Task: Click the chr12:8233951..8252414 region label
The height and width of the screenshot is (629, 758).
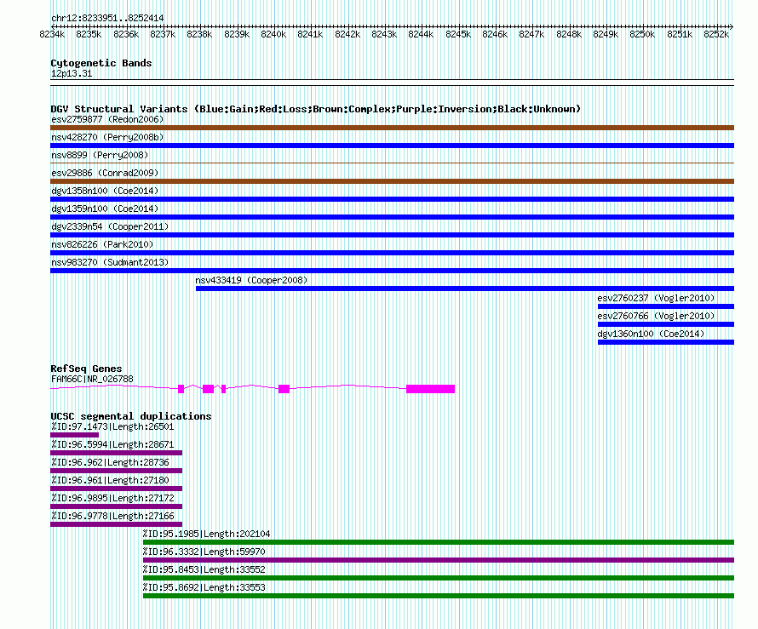Action: 107,18
